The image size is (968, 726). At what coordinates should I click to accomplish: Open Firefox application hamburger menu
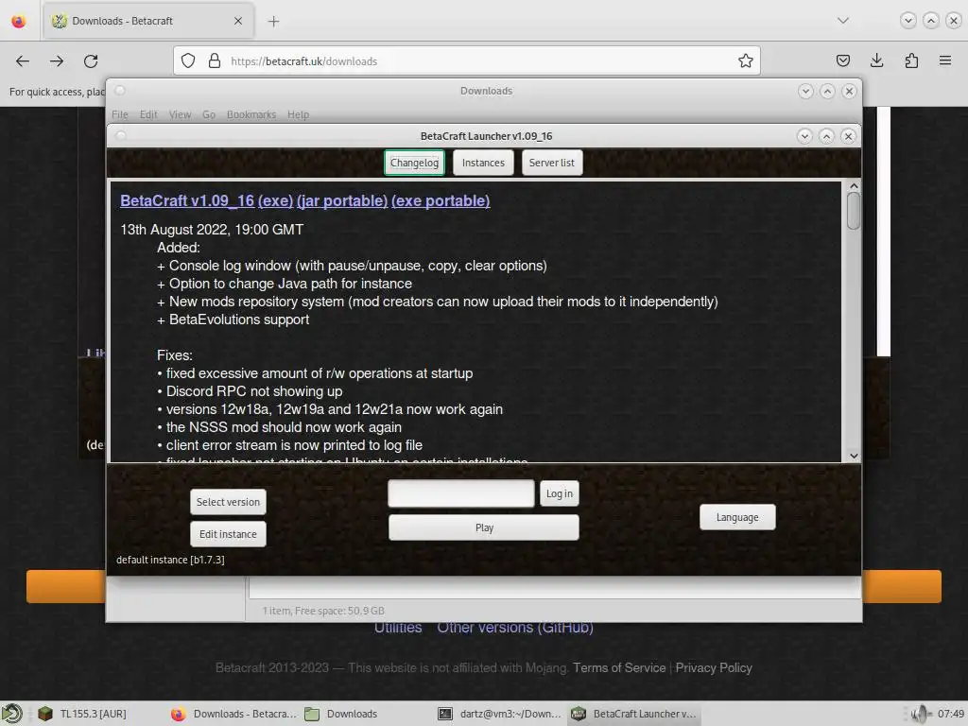tap(945, 60)
